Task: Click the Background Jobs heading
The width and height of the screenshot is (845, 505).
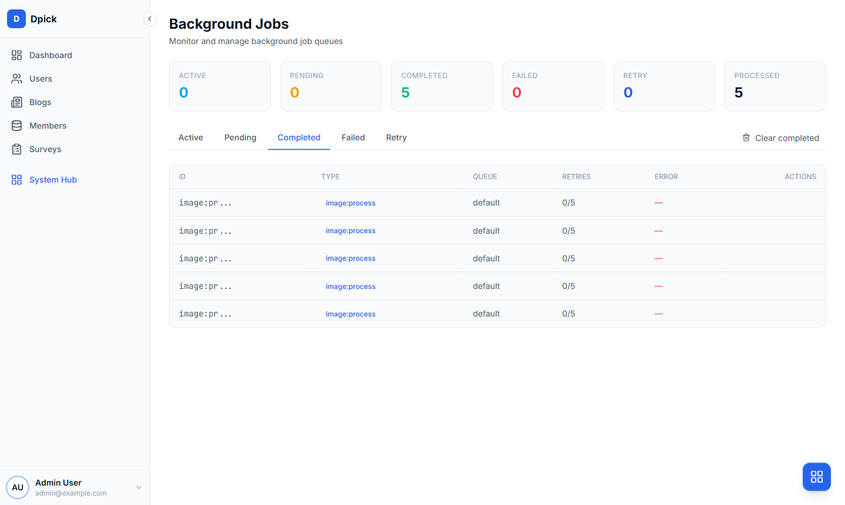Action: tap(229, 24)
